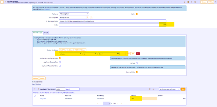Click the Mandatory column header
217x107 pixels.
(101, 96)
